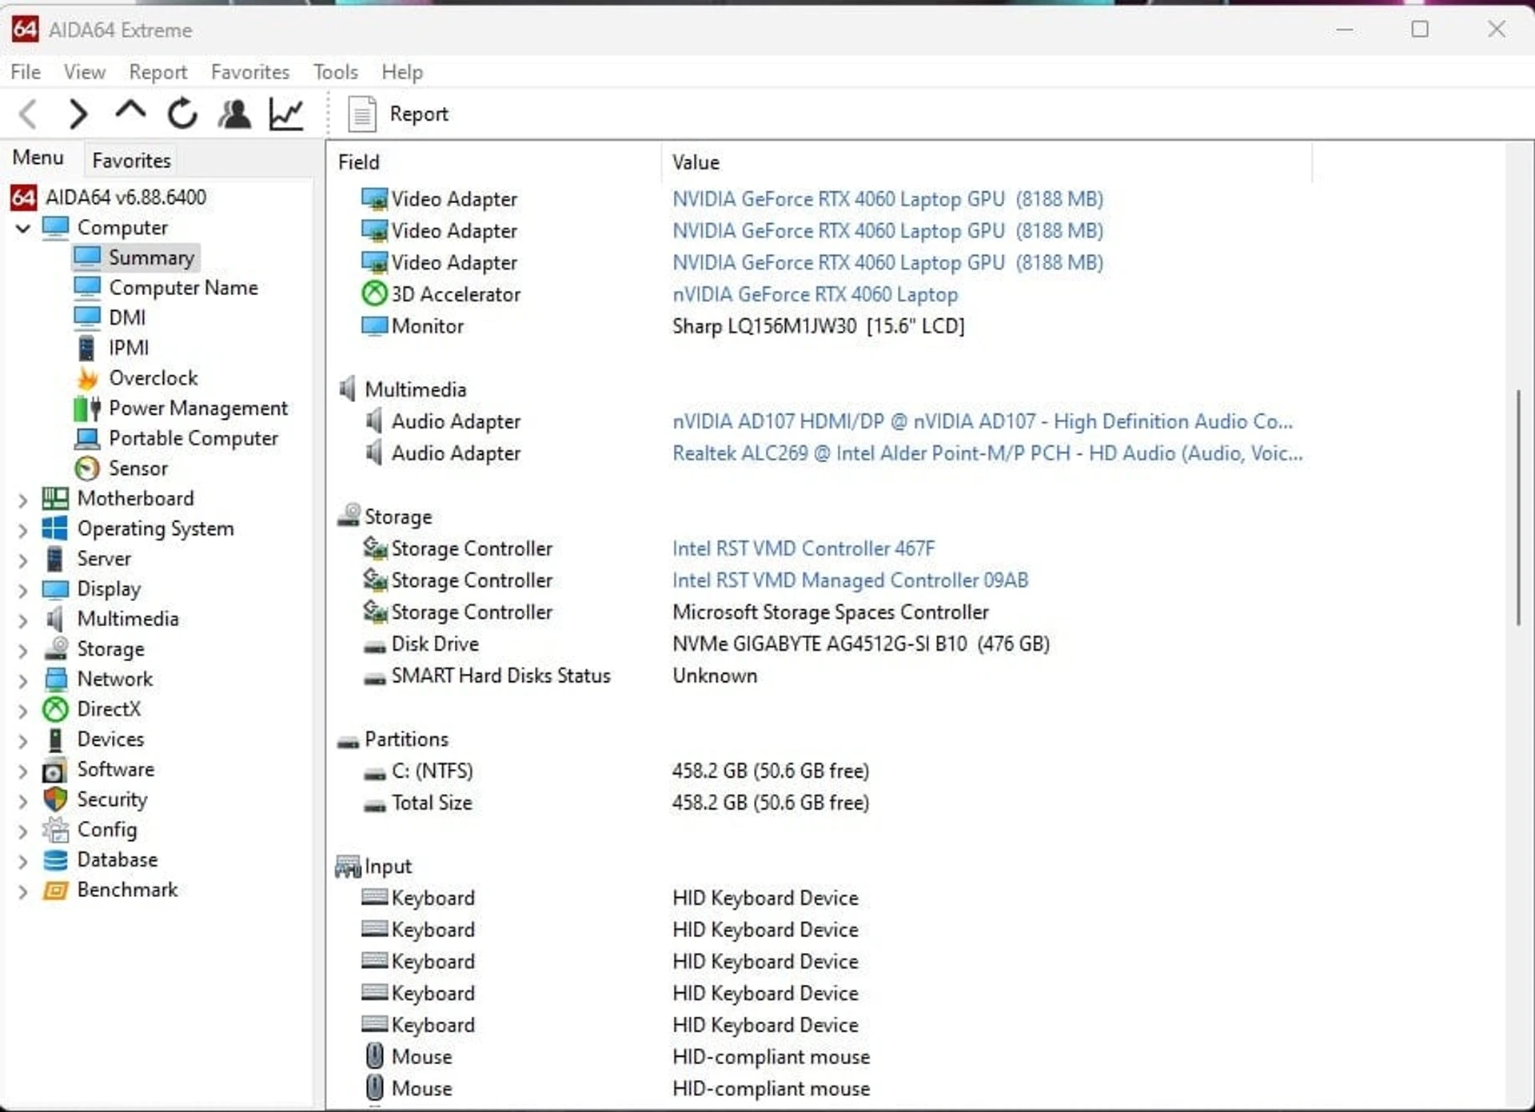Click the DirectX Xbox icon in the tree
Screen dimensions: 1535x1112
tap(55, 709)
